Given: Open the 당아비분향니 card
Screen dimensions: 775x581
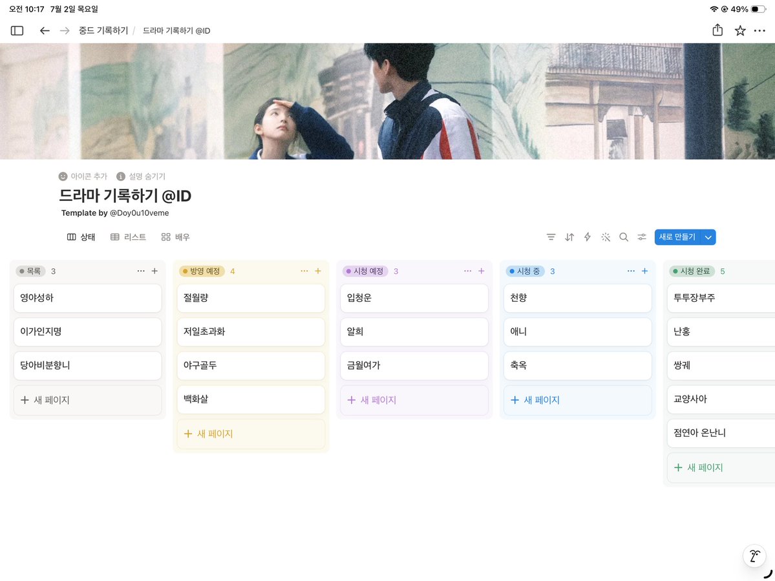Looking at the screenshot, I should point(87,366).
